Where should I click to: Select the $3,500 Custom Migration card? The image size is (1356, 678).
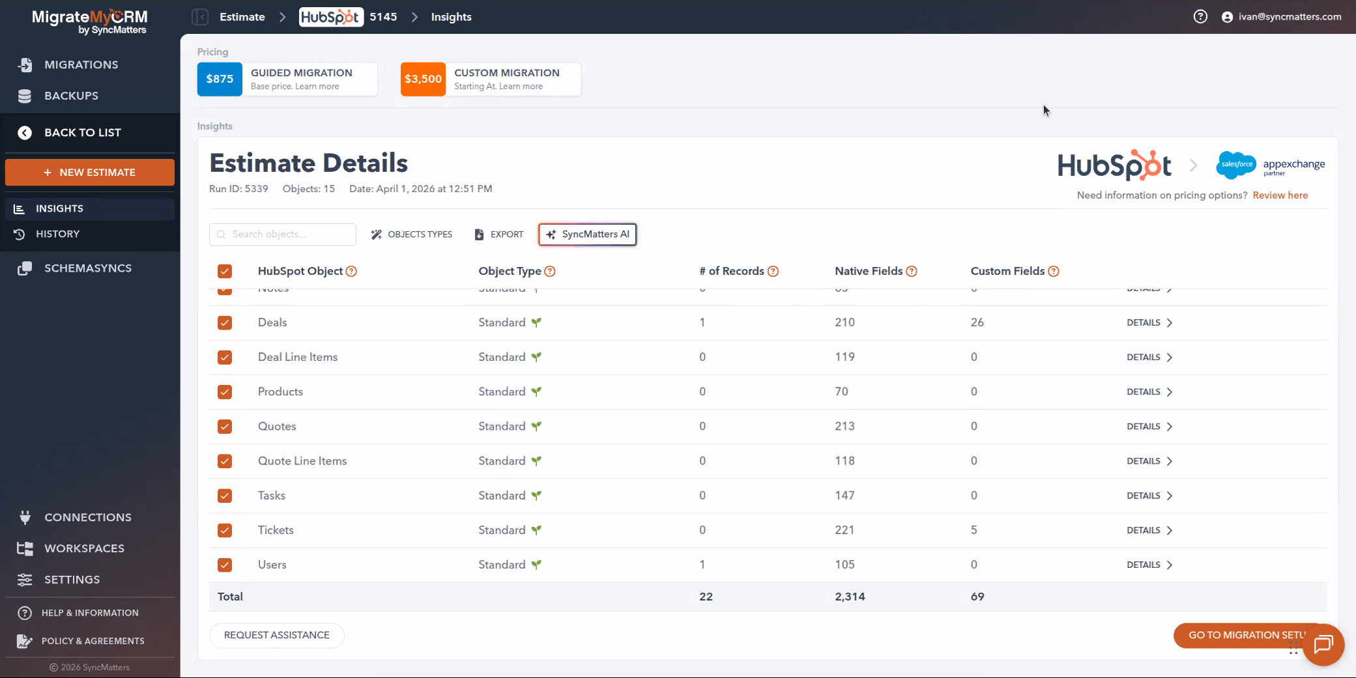491,79
